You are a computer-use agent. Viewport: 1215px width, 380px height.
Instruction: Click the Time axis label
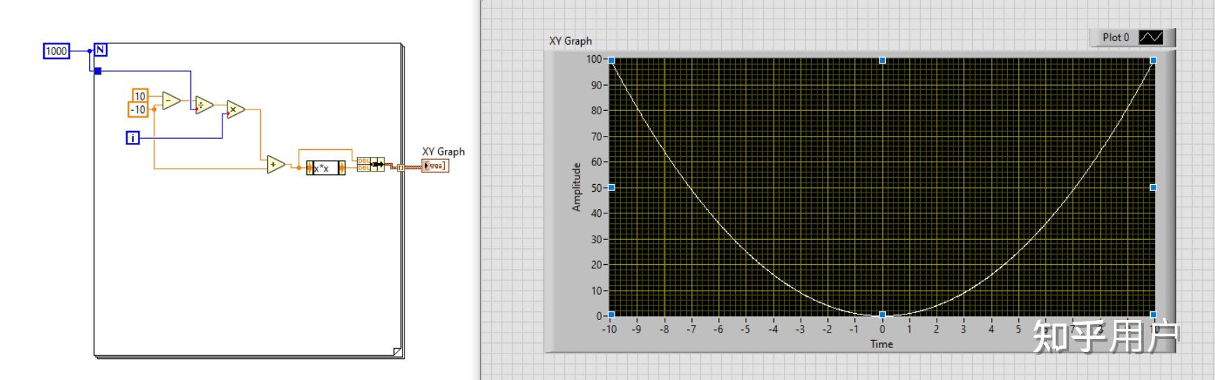882,344
